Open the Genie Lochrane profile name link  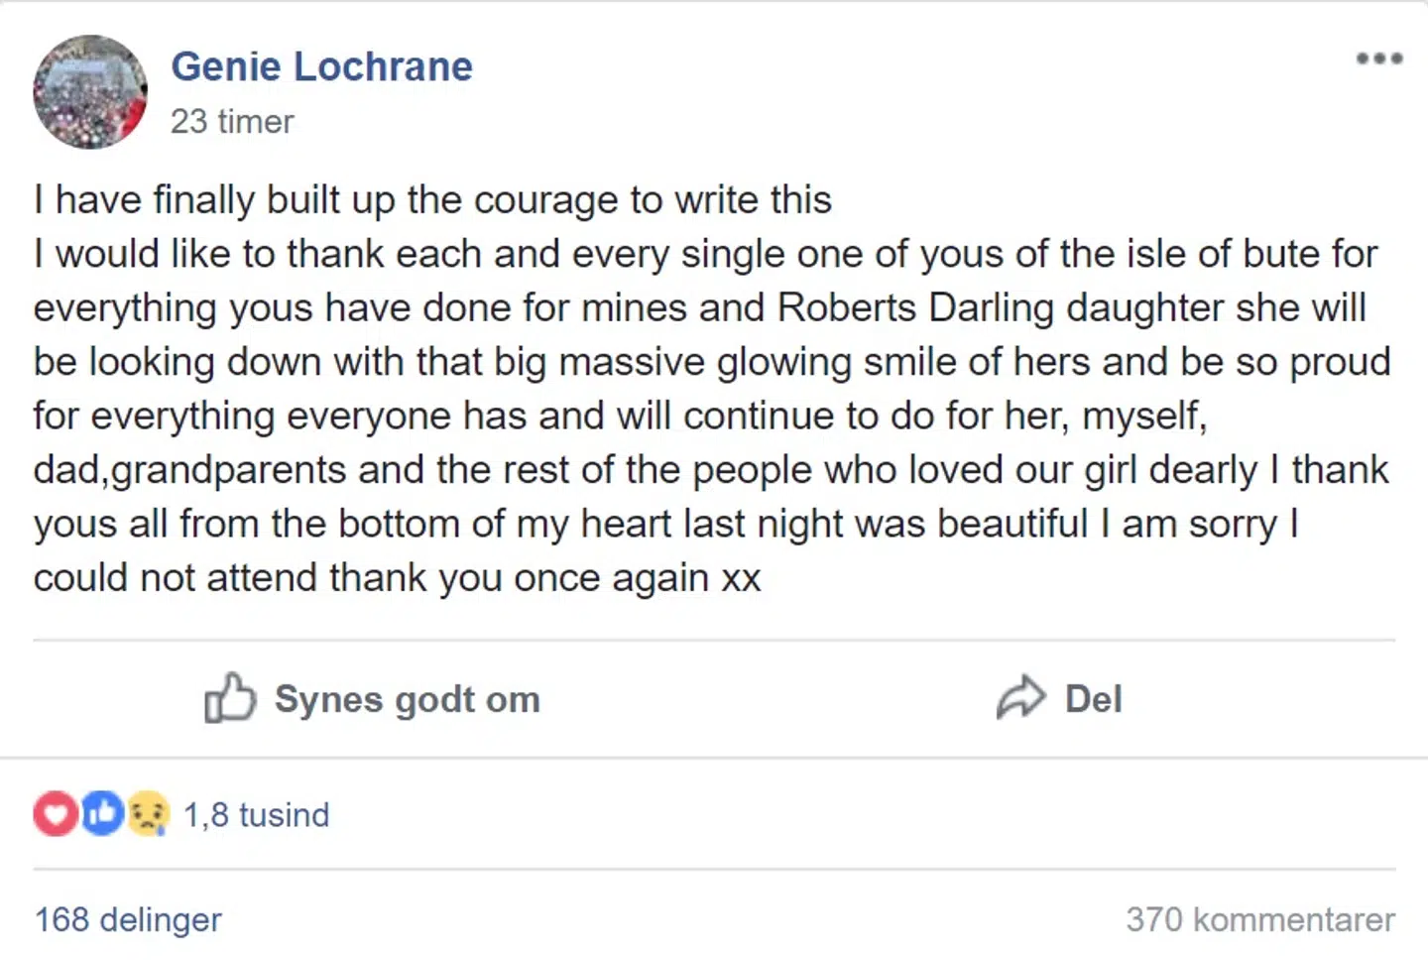321,66
